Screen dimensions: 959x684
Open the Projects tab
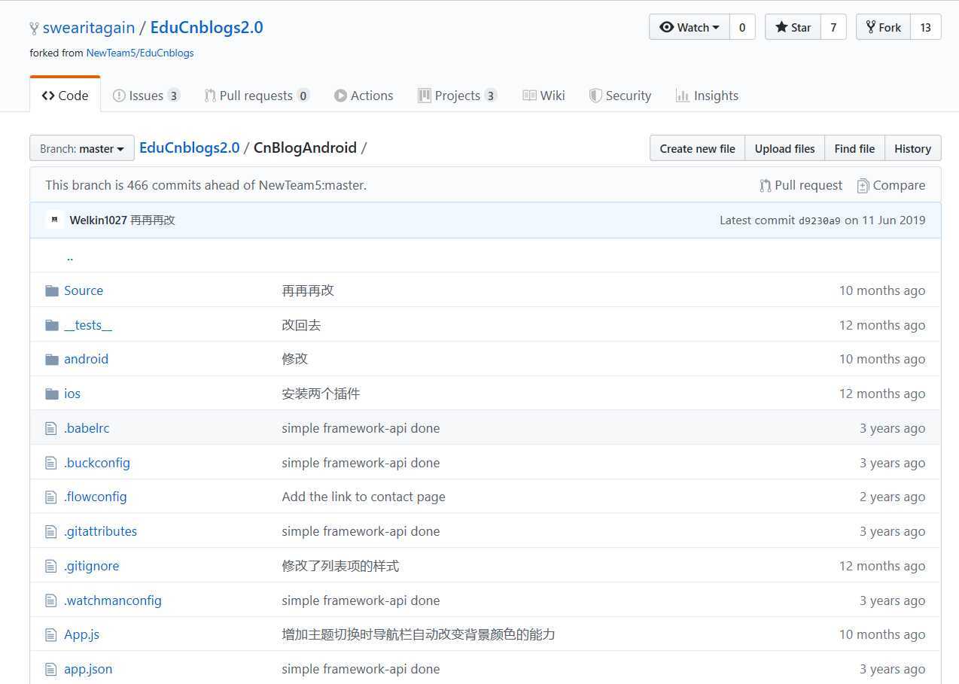pyautogui.click(x=458, y=96)
